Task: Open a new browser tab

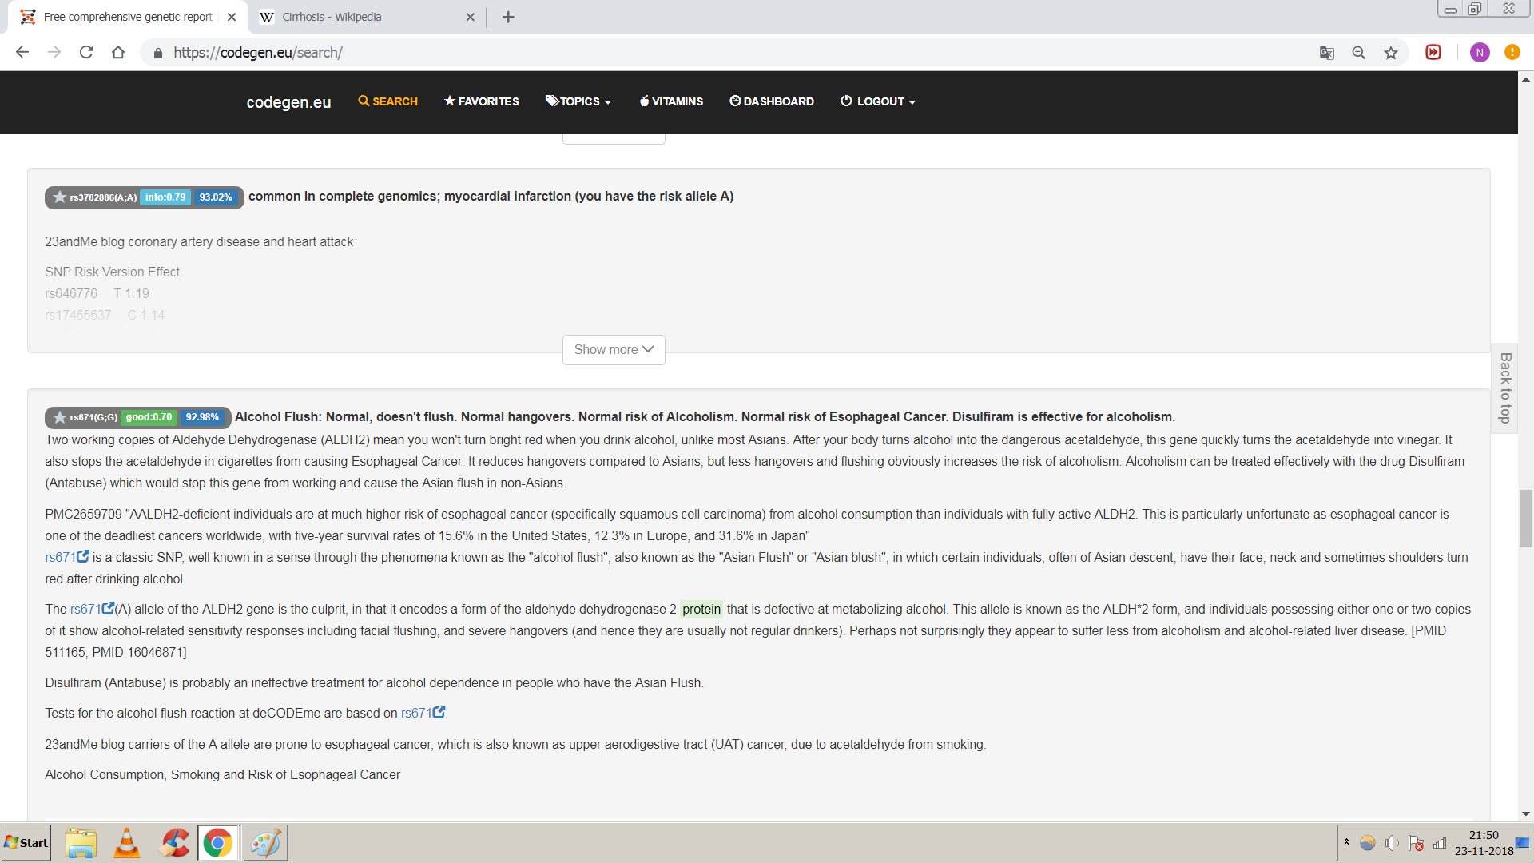Action: (508, 17)
